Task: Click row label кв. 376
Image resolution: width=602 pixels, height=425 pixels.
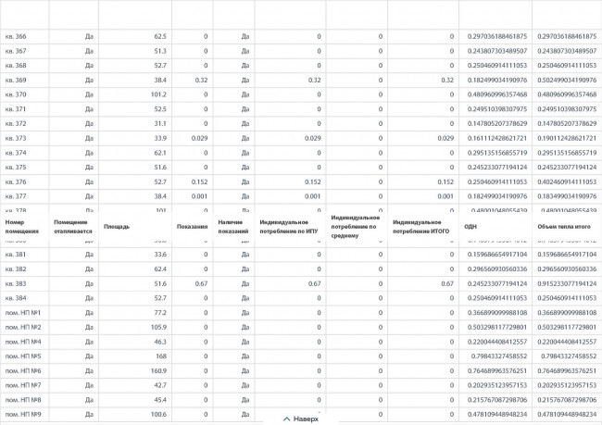Action: click(x=16, y=182)
